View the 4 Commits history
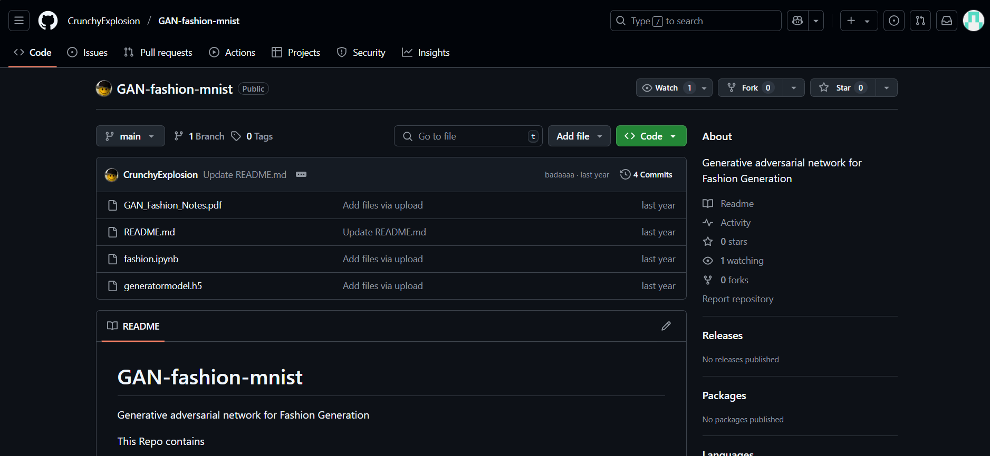The image size is (990, 456). [x=647, y=175]
